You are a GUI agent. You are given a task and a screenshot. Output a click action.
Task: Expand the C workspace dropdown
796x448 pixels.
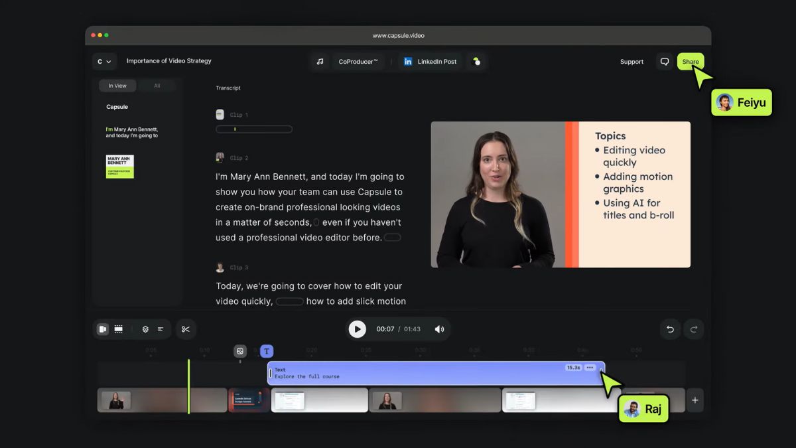point(105,62)
